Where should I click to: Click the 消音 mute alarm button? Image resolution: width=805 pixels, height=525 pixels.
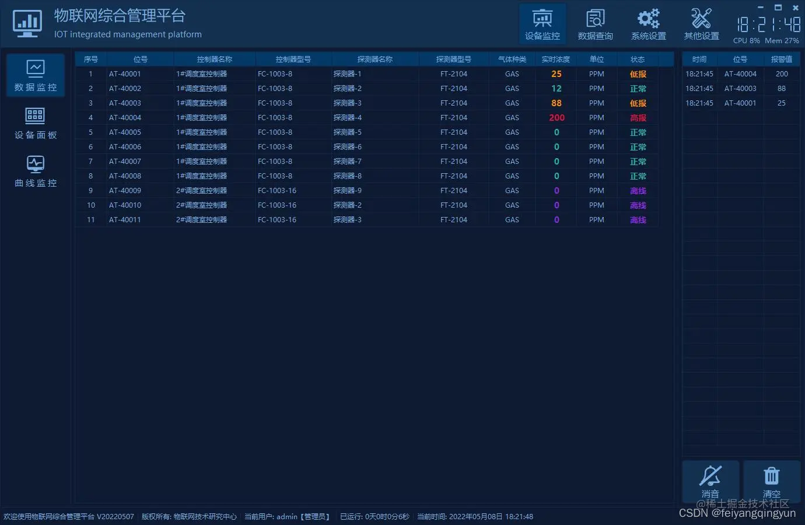[x=710, y=482]
